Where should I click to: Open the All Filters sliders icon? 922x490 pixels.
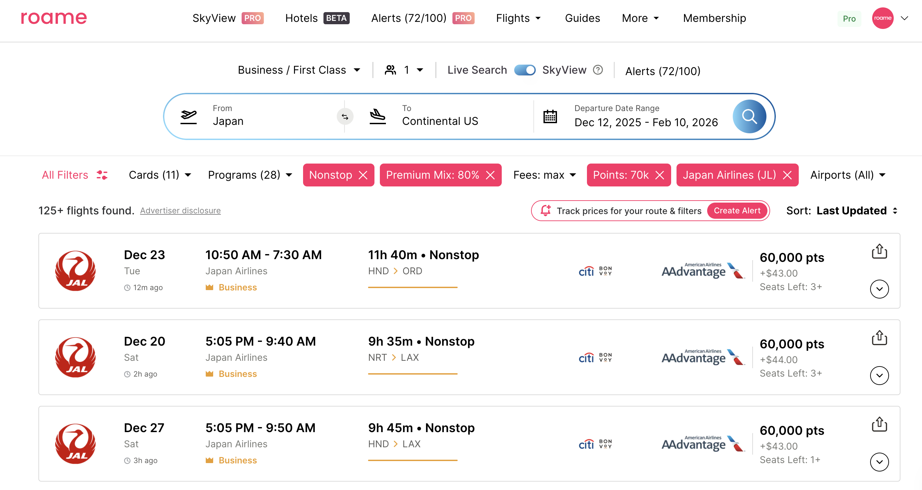[x=102, y=175]
